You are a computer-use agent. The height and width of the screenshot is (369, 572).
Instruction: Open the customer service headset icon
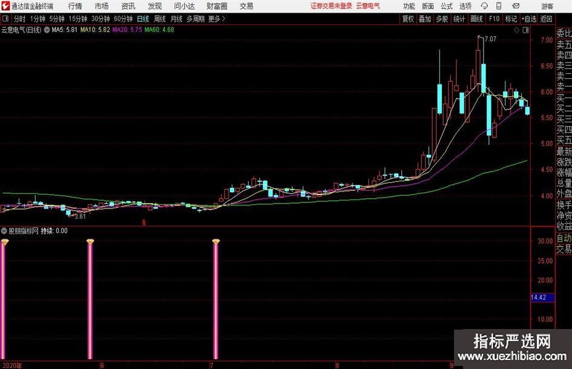(x=484, y=6)
